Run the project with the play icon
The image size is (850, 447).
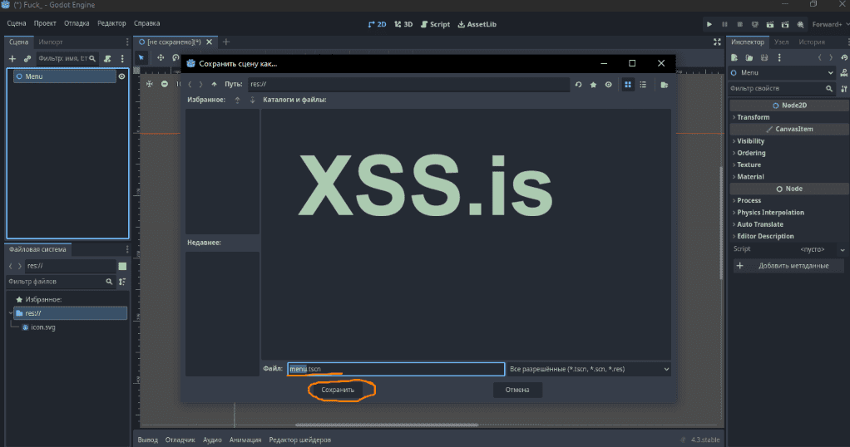click(x=709, y=24)
